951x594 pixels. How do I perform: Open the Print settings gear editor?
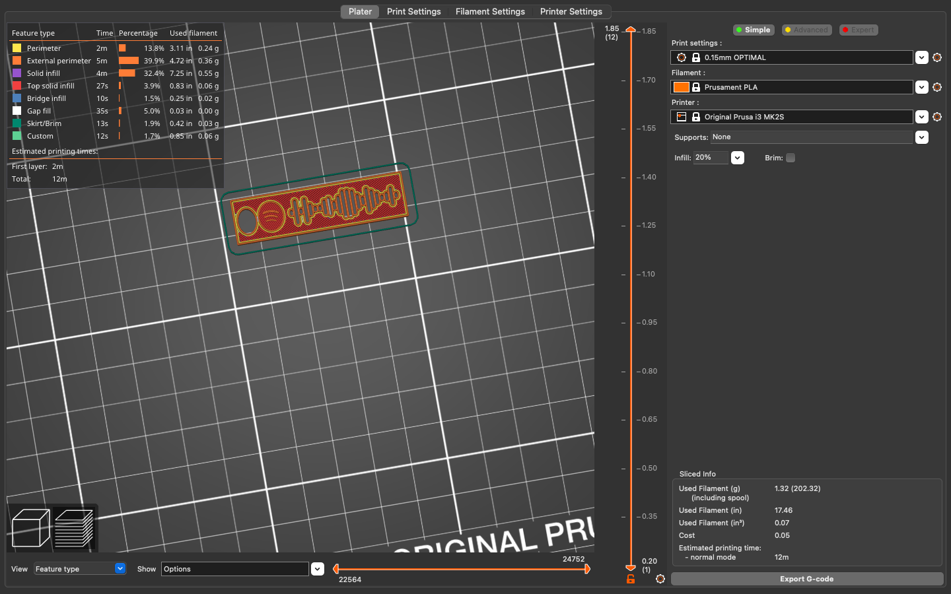[936, 57]
